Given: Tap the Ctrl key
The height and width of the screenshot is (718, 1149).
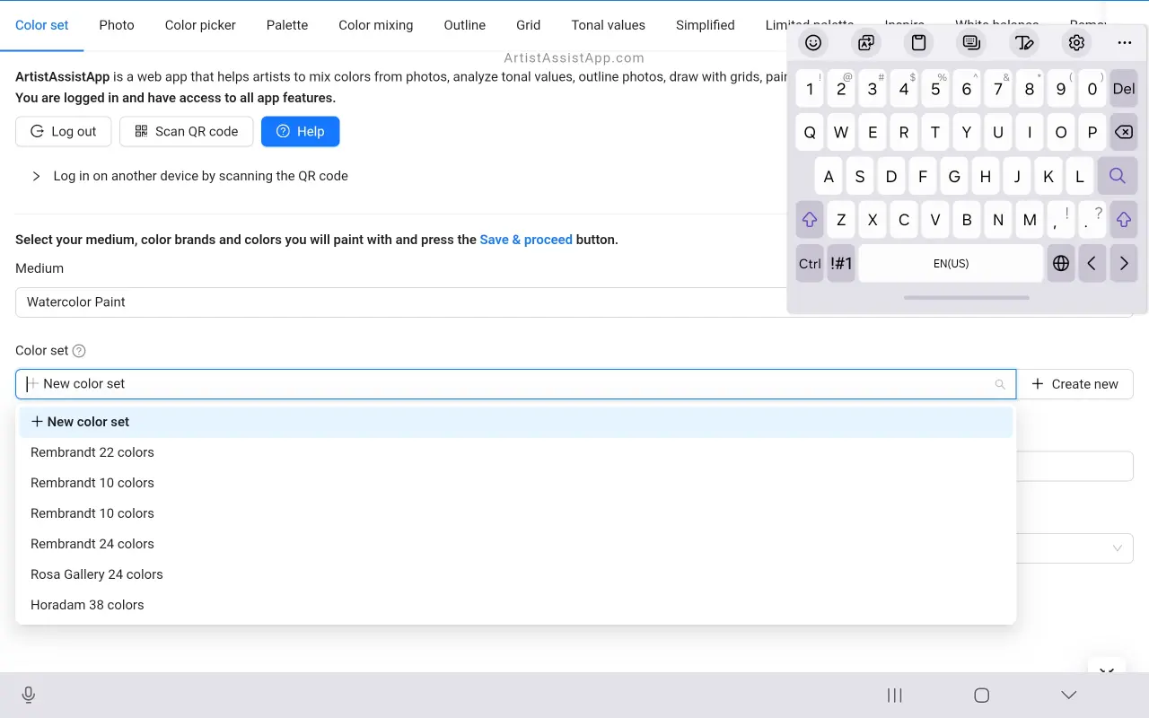Looking at the screenshot, I should 810,263.
